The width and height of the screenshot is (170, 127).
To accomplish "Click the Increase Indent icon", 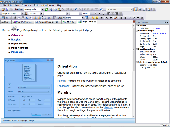I will (x=134, y=18).
